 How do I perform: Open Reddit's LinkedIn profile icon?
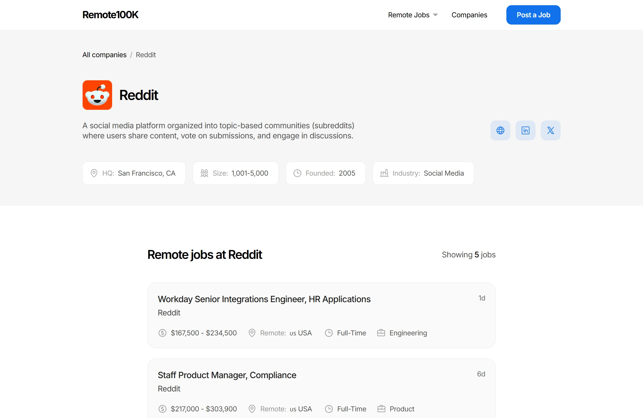525,131
